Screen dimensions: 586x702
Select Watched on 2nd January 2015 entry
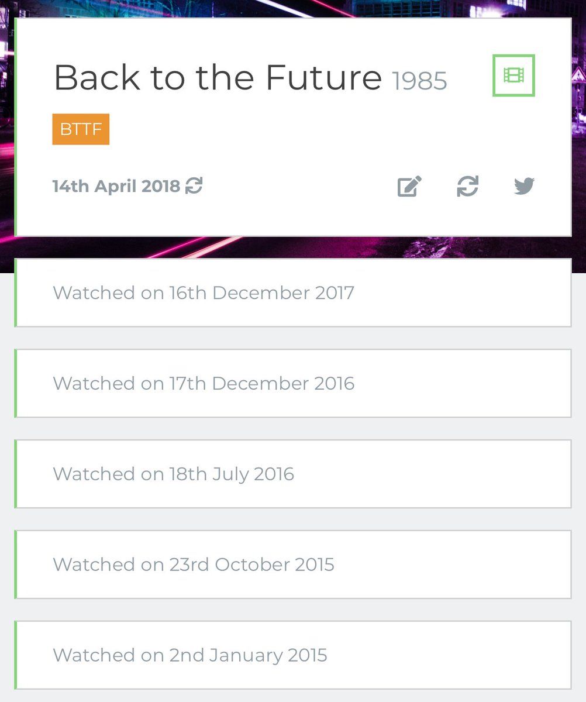tap(293, 655)
